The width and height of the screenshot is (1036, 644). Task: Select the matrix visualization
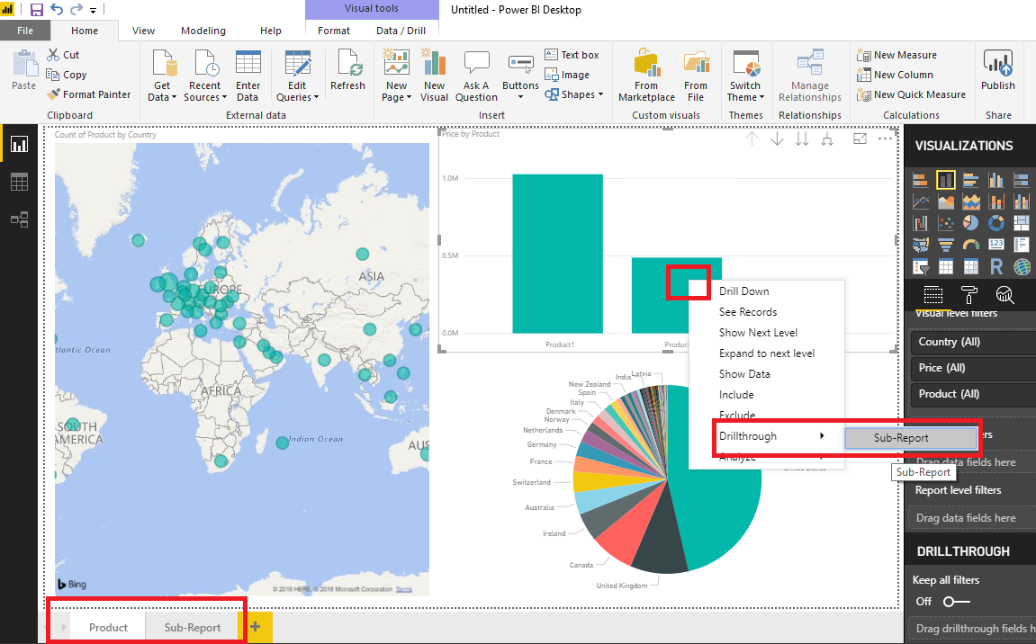970,267
